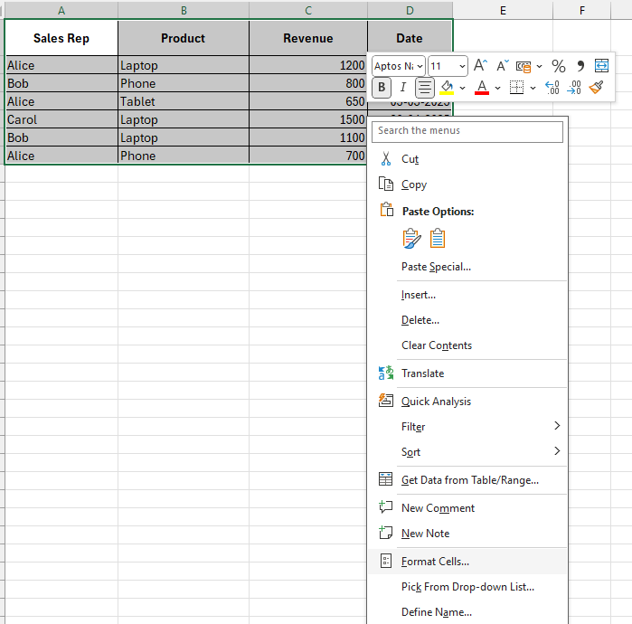Select column C header
632x624 pixels.
308,10
